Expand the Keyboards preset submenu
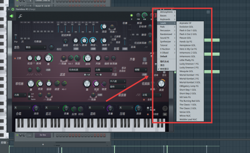 coord(167,19)
